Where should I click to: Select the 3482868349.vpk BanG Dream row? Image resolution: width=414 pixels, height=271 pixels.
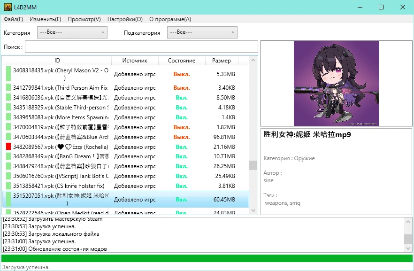point(126,156)
